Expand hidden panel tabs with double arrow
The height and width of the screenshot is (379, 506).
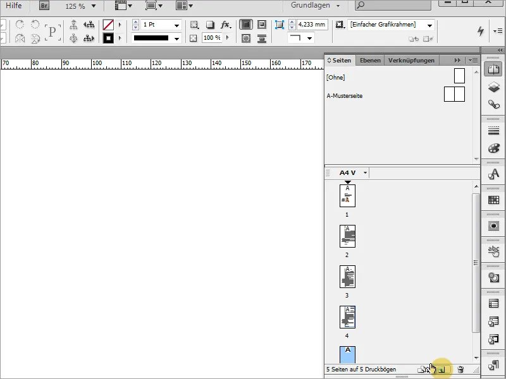coord(457,60)
